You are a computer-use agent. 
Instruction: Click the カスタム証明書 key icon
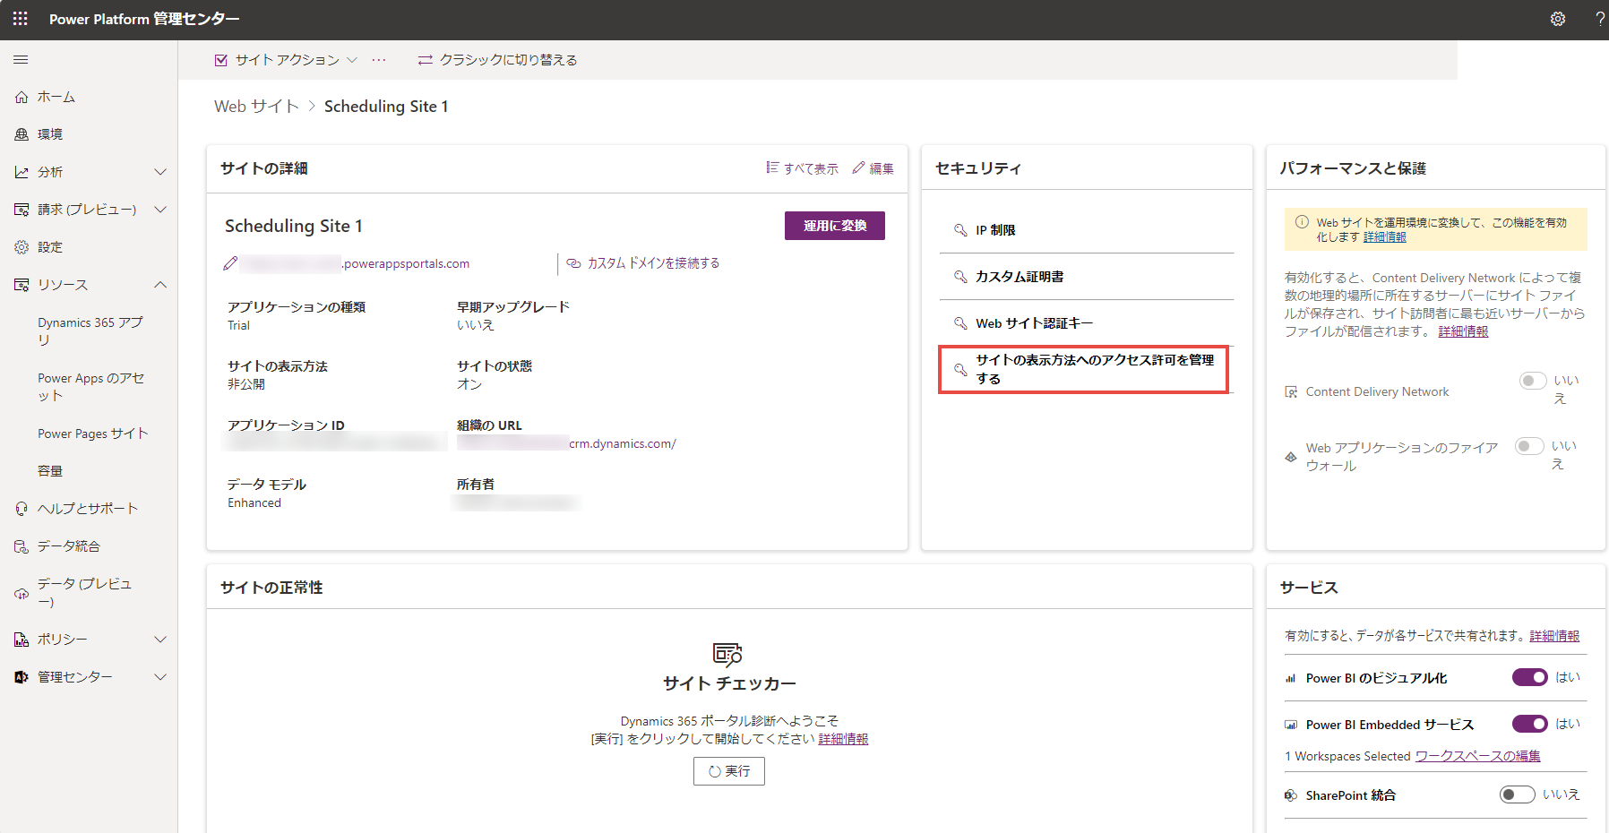[960, 277]
